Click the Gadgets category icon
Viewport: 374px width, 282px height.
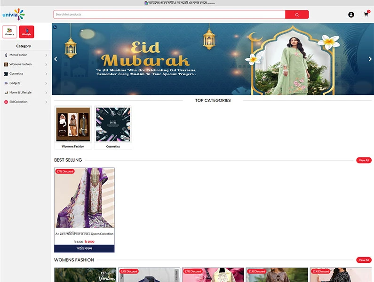click(x=6, y=83)
